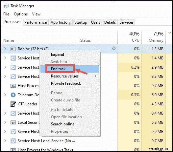Click the Host Process row icon

[x=13, y=86]
